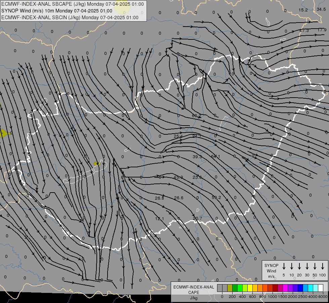Viewport: 329px width, 303px height.
Task: Click the 10 m/s wind arrow in legend
Action: tap(292, 266)
